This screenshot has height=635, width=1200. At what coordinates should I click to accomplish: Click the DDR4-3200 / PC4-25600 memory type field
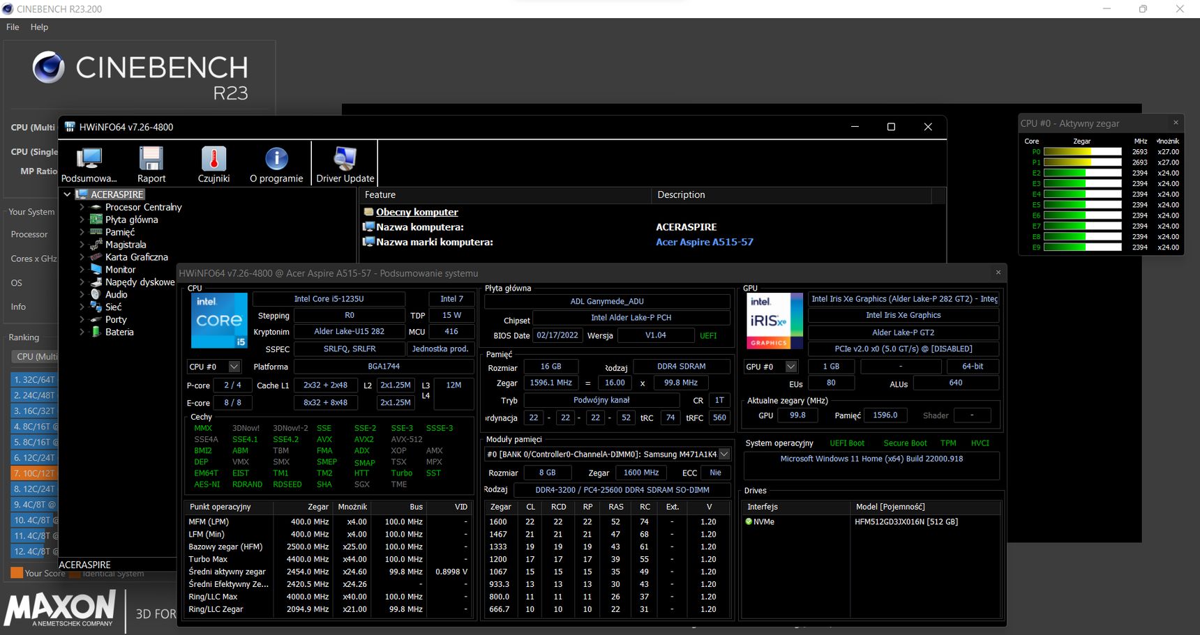[622, 490]
